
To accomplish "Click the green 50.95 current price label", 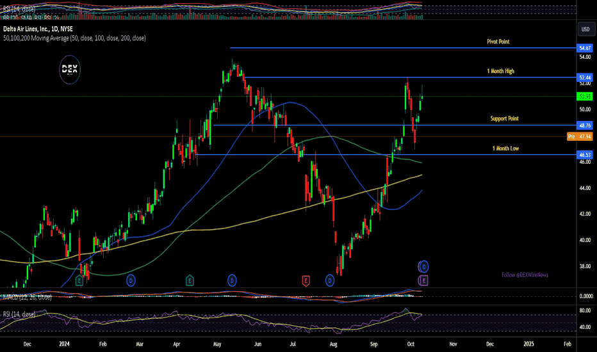I will coord(585,97).
